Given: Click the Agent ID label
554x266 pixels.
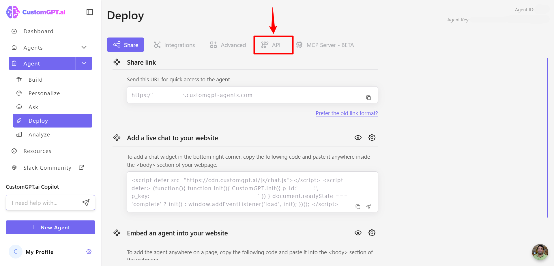Looking at the screenshot, I should pos(525,10).
